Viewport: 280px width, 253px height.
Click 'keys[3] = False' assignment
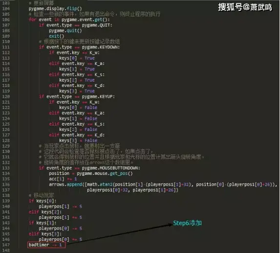pyautogui.click(x=78, y=141)
